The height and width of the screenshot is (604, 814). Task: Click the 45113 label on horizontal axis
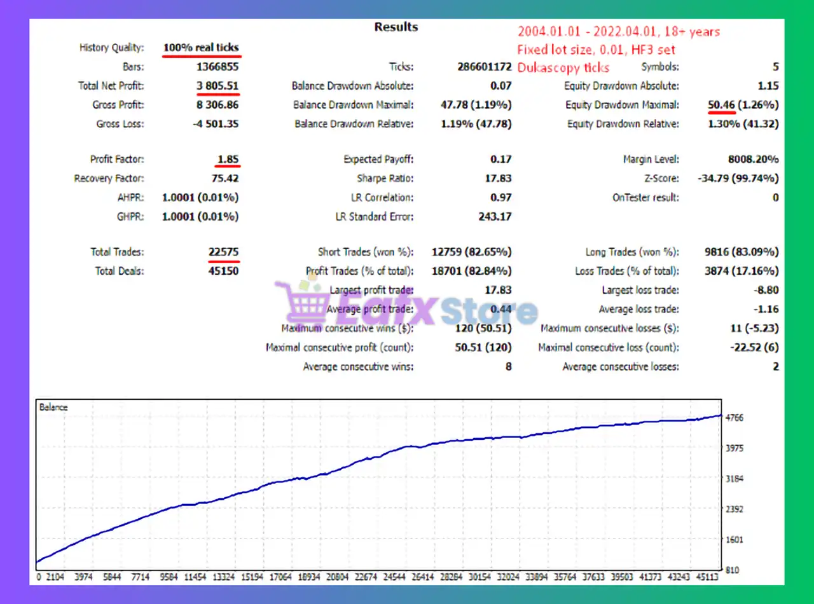[708, 577]
